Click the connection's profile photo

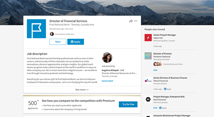point(52,34)
